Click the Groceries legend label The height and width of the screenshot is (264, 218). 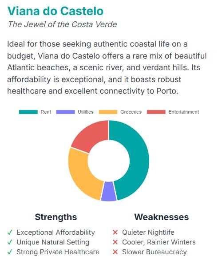click(131, 112)
